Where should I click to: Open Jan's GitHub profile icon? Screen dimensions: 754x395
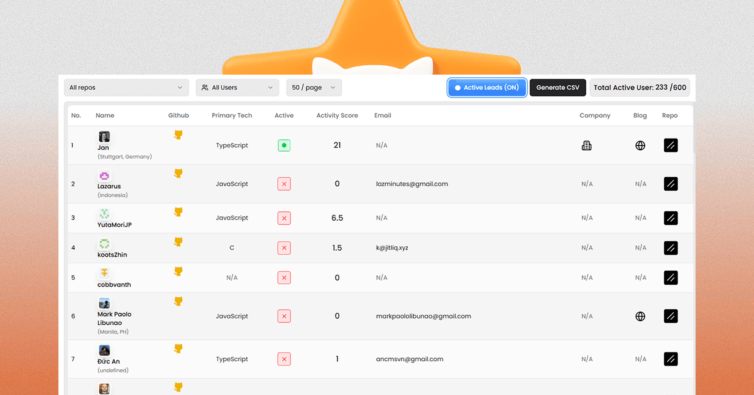(x=178, y=134)
